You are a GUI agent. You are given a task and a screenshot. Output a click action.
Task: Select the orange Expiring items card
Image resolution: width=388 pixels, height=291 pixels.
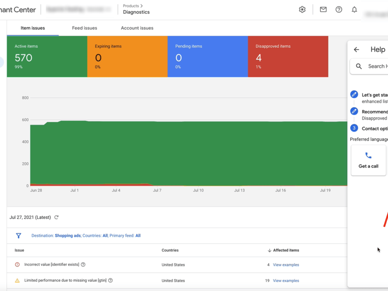pos(127,56)
